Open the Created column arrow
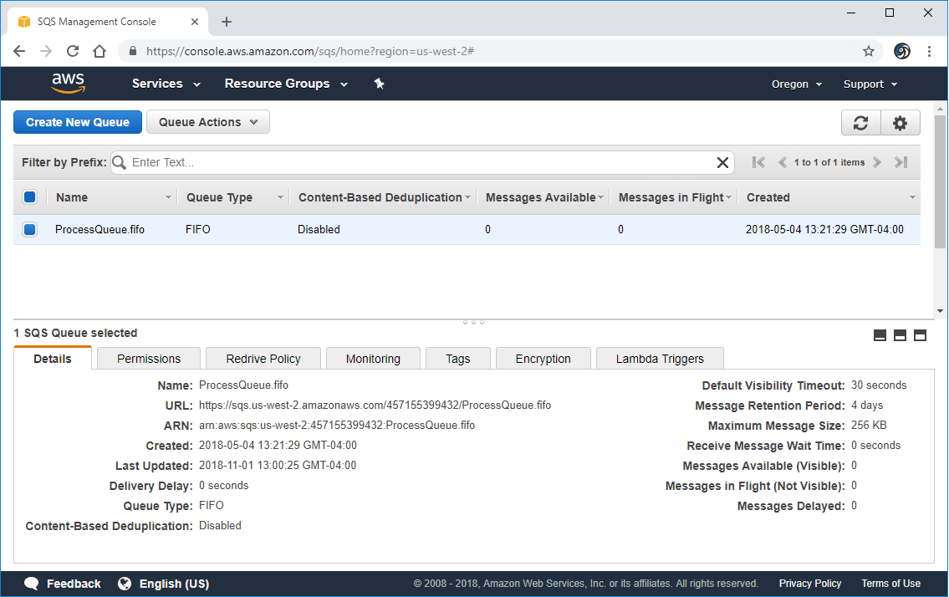The height and width of the screenshot is (597, 949). (912, 197)
